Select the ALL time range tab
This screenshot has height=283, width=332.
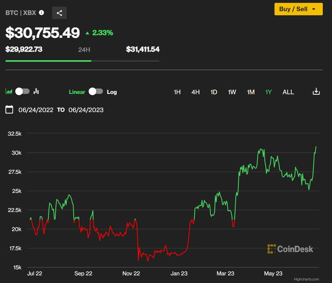coord(288,92)
